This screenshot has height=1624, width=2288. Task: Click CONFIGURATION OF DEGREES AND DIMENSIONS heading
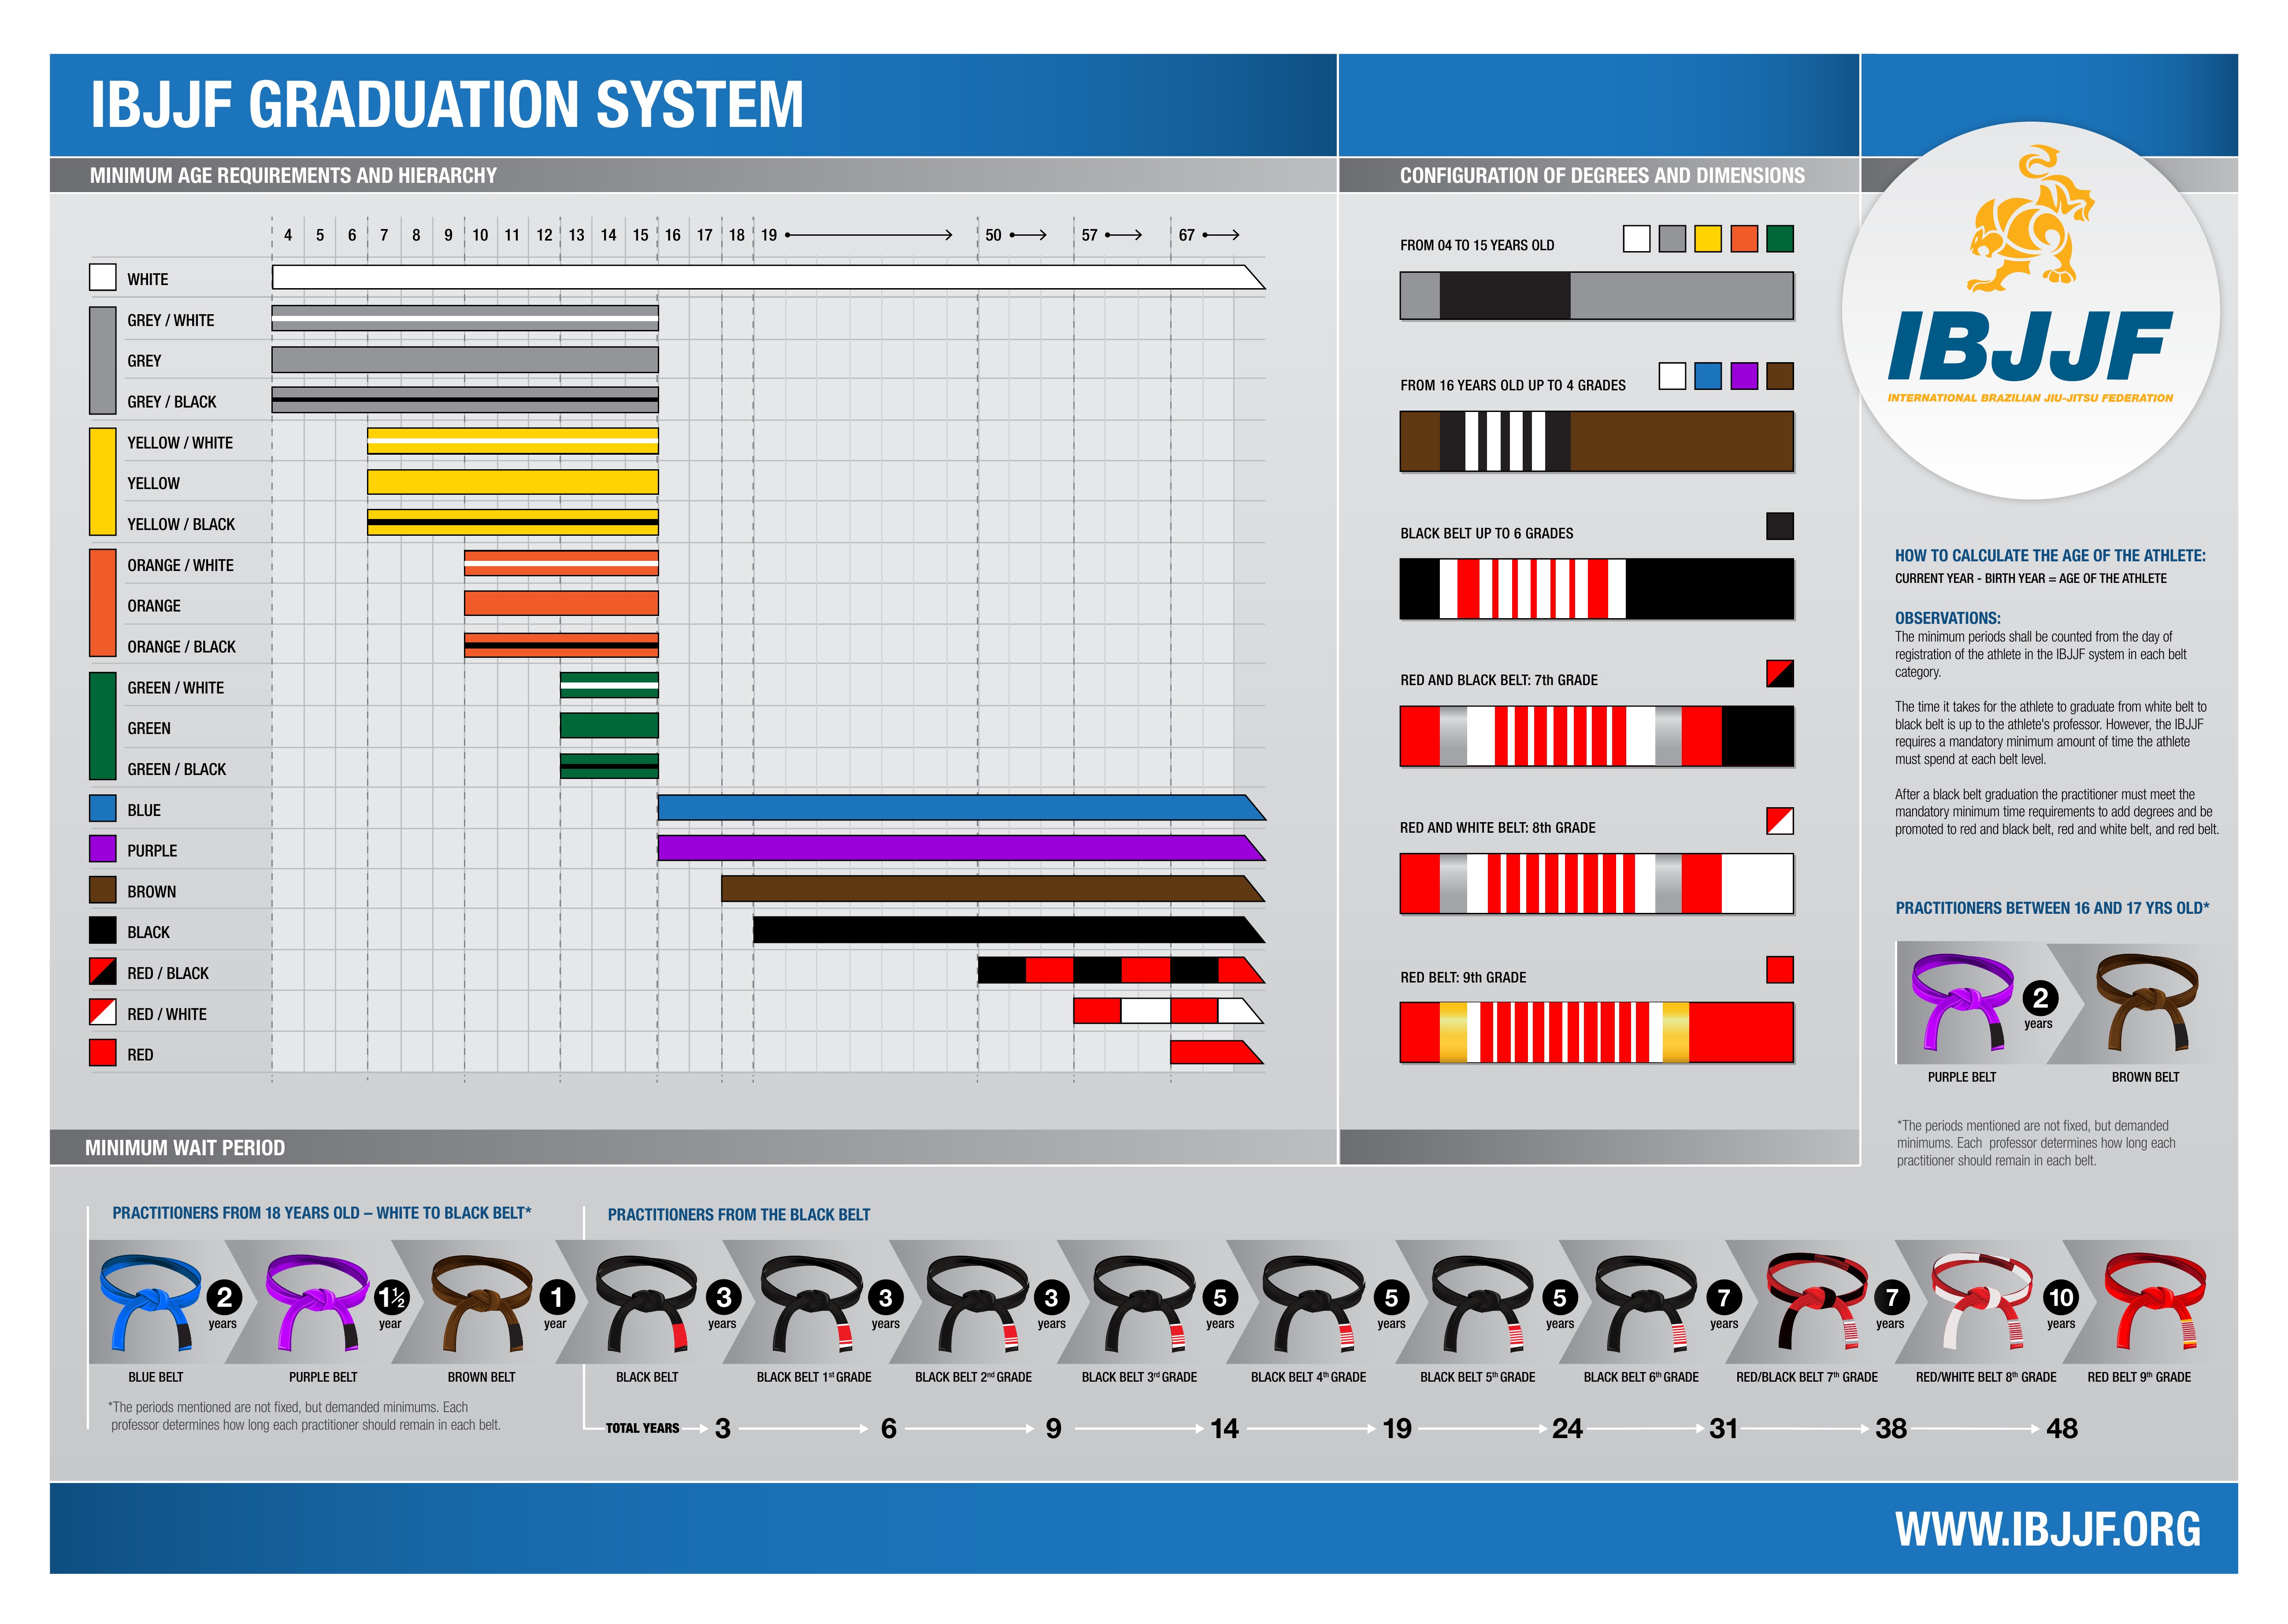[1602, 176]
